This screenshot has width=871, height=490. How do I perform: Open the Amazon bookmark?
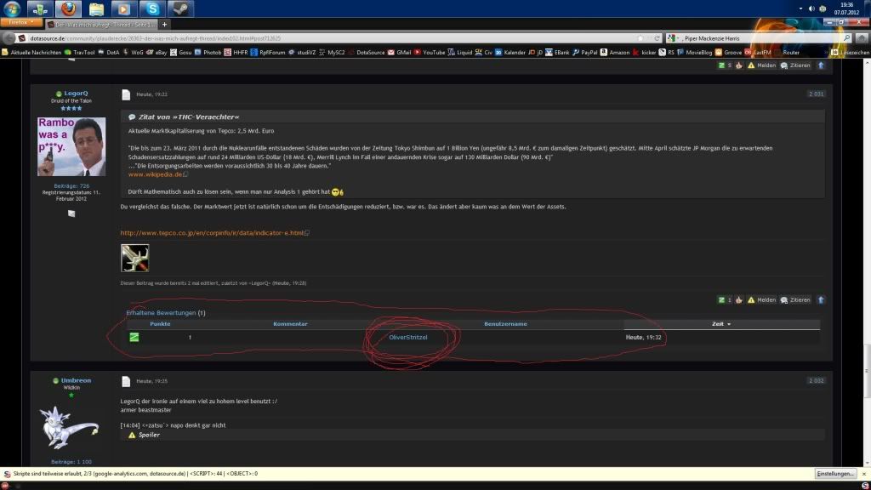click(615, 52)
